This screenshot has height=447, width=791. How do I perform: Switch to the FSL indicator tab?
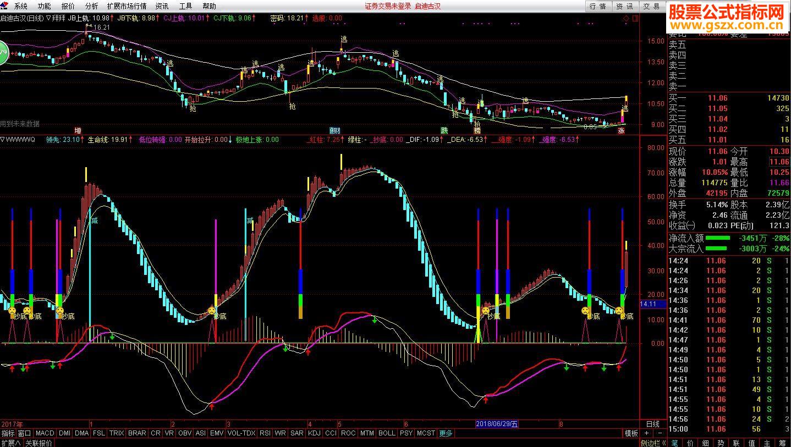click(x=98, y=433)
